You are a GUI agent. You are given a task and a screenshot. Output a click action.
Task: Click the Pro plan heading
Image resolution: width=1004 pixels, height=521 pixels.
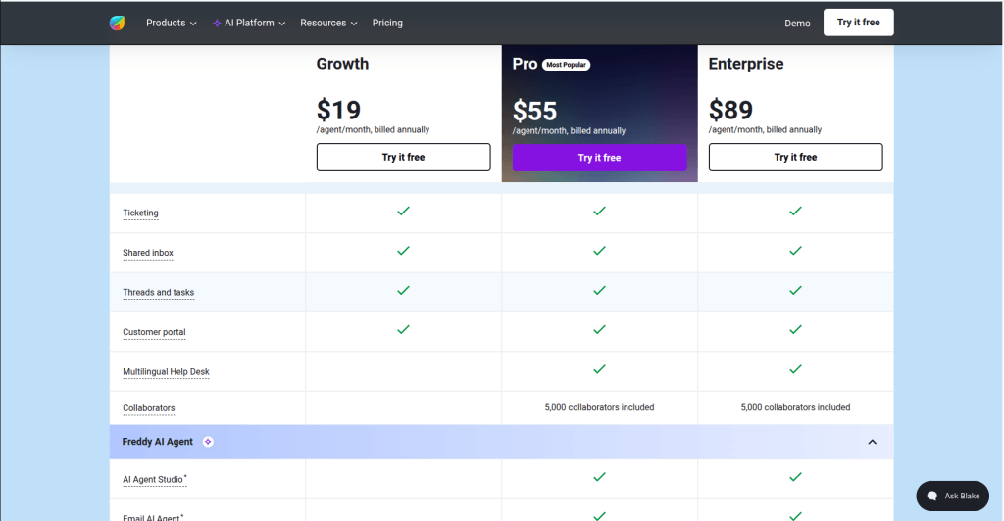pyautogui.click(x=525, y=64)
